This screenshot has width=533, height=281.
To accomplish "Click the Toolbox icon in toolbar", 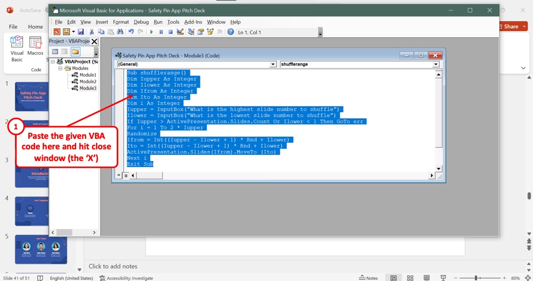I will (x=220, y=32).
